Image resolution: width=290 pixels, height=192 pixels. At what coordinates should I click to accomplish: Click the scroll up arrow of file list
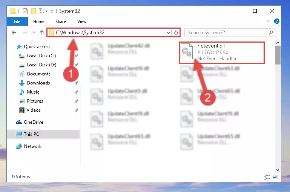278,43
